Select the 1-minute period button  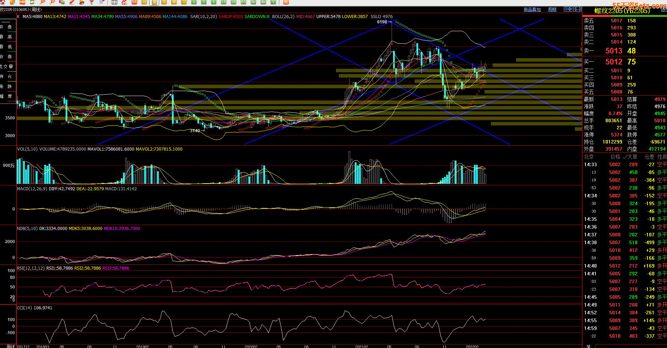(x=194, y=2)
